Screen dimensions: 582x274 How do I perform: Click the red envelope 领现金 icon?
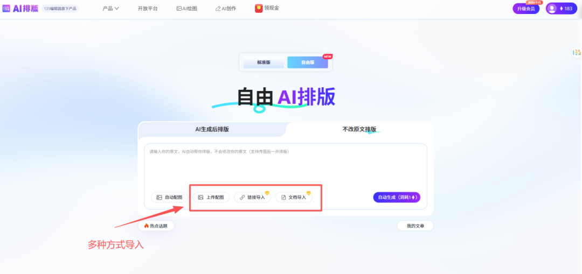pyautogui.click(x=259, y=8)
